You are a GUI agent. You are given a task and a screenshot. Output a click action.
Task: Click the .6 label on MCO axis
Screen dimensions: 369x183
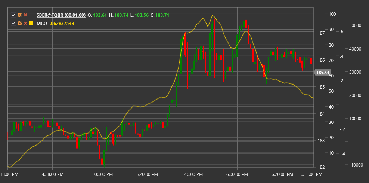[341, 32]
